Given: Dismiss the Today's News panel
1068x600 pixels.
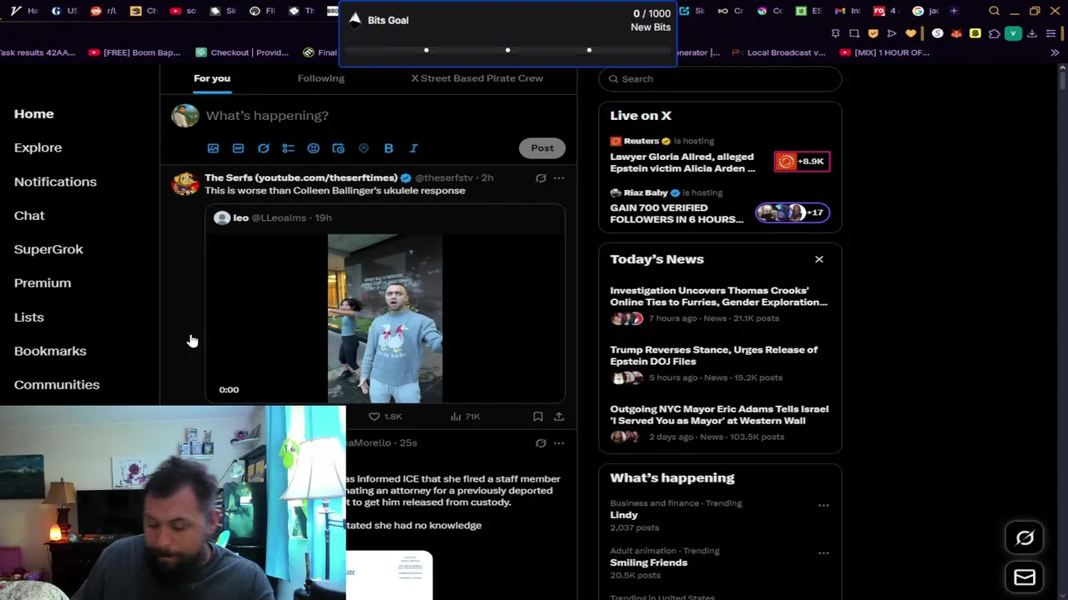Looking at the screenshot, I should tap(819, 259).
